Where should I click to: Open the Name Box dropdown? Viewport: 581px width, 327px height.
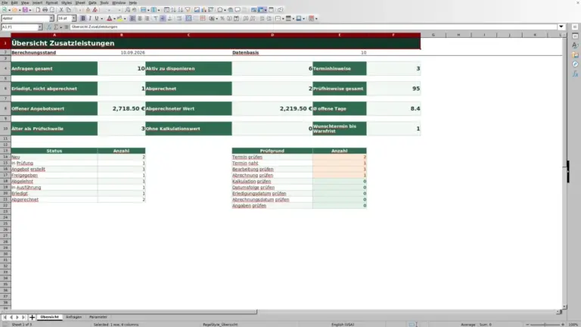(40, 27)
